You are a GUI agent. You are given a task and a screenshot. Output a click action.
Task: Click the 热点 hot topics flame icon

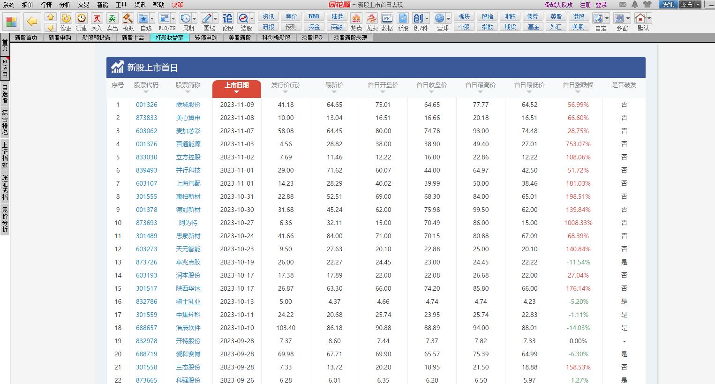pyautogui.click(x=356, y=19)
